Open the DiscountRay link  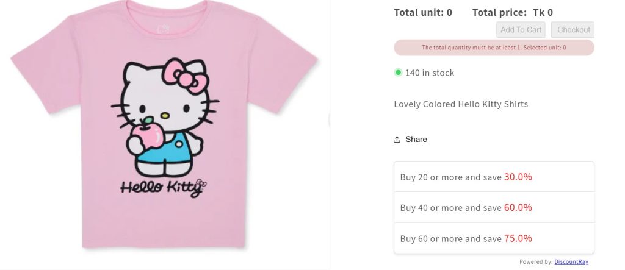pyautogui.click(x=571, y=262)
